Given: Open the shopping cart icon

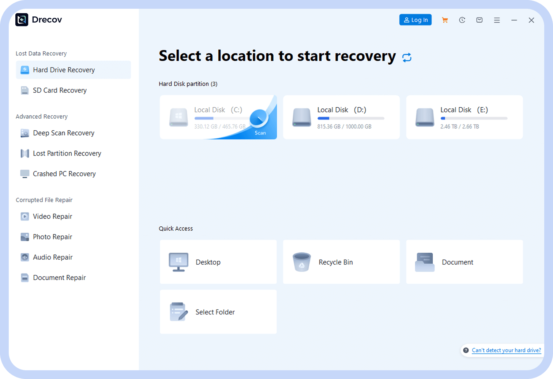Looking at the screenshot, I should pos(445,20).
